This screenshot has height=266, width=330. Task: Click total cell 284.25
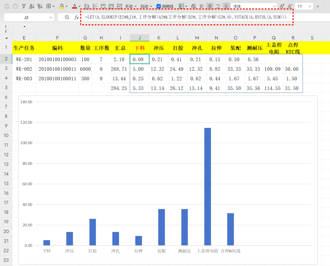(x=120, y=88)
